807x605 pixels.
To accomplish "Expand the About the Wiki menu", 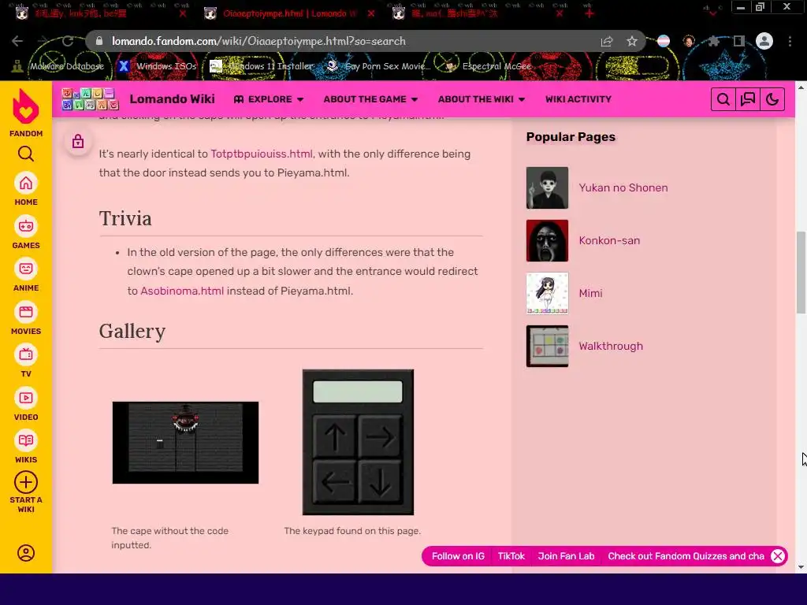I will click(482, 99).
